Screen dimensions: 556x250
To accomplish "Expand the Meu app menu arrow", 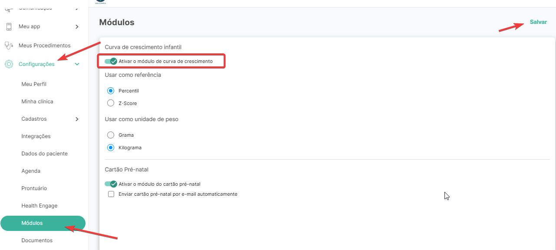I will 77,26.
